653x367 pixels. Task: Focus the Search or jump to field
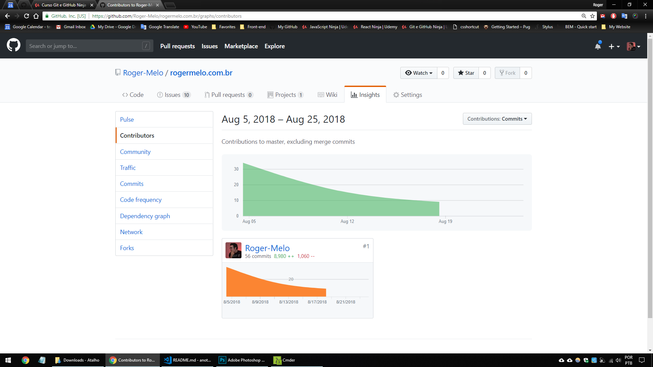(89, 46)
